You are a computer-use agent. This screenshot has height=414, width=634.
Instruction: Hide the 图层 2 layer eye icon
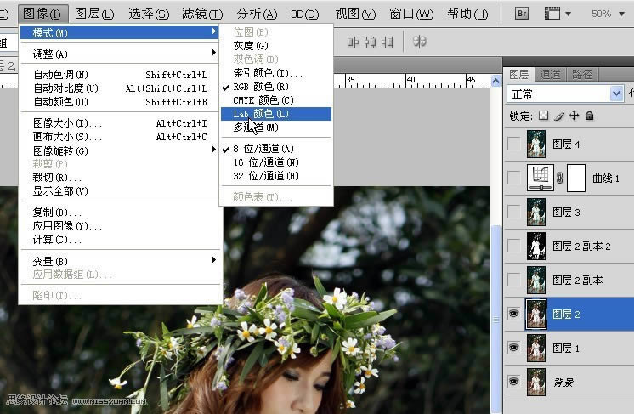pyautogui.click(x=513, y=314)
